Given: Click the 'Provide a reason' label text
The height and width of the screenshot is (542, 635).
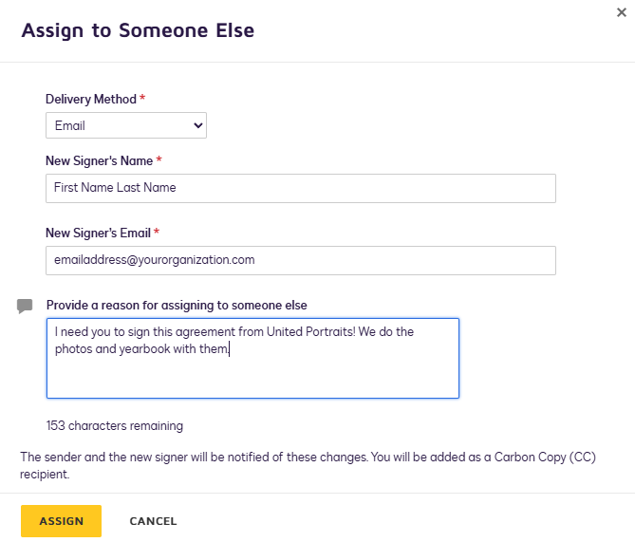Looking at the screenshot, I should pos(177,305).
